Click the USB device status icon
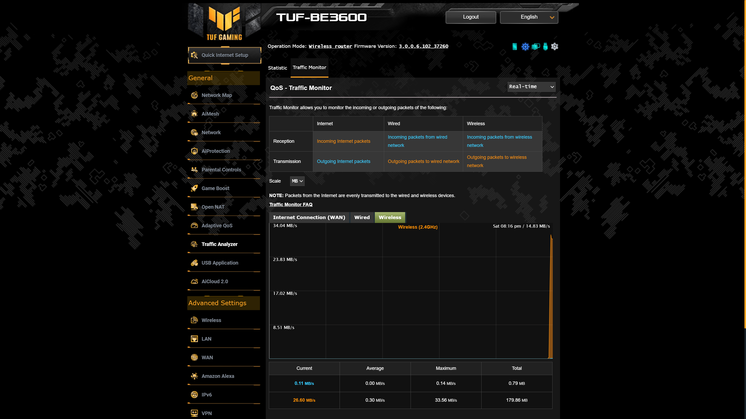This screenshot has width=746, height=419. click(545, 46)
